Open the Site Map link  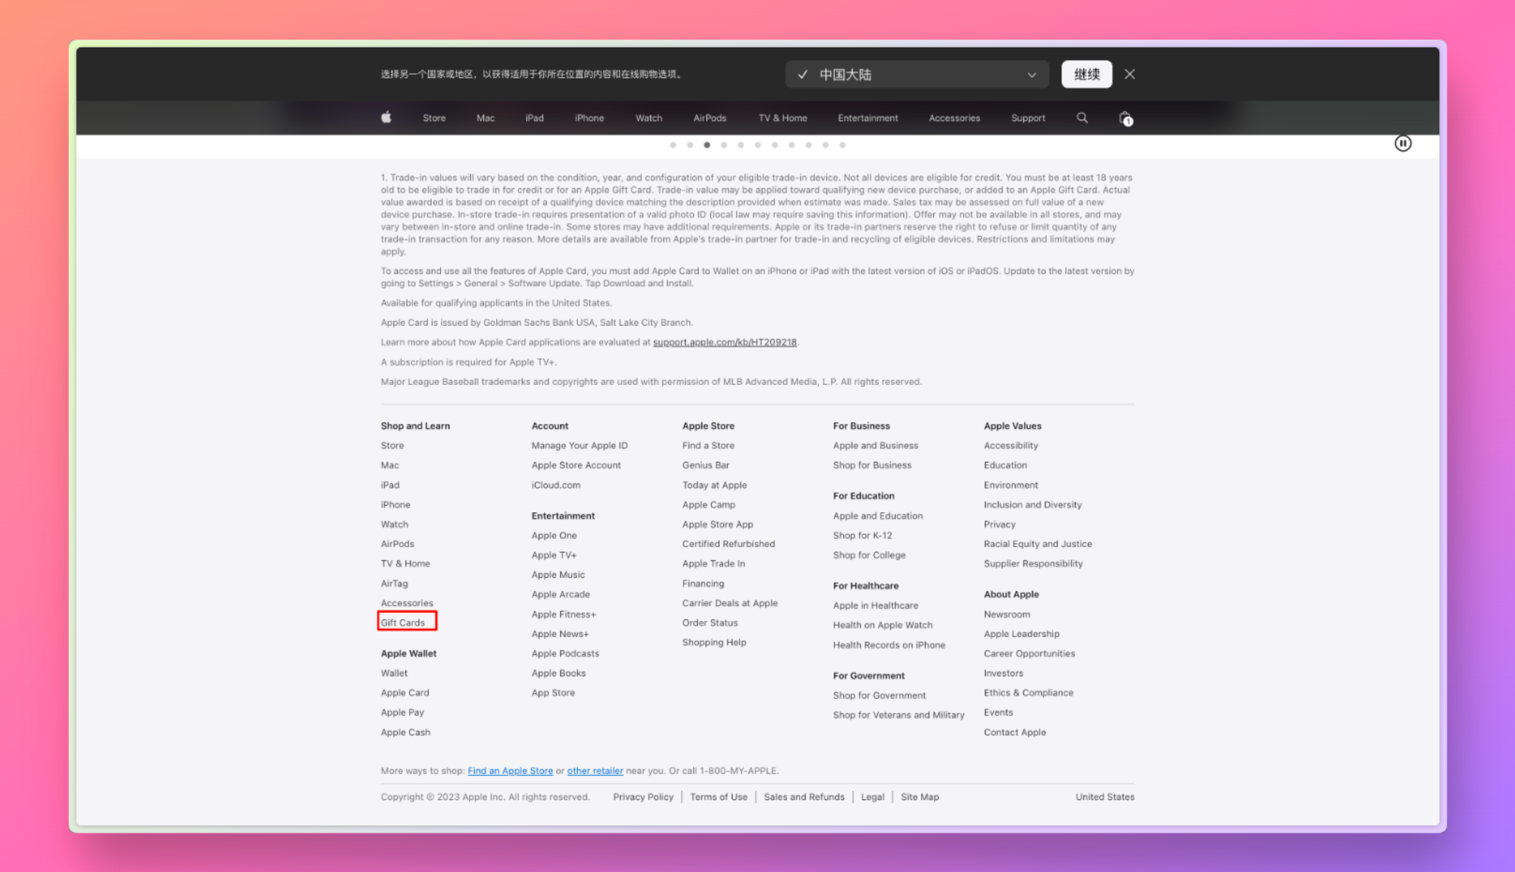coord(920,797)
